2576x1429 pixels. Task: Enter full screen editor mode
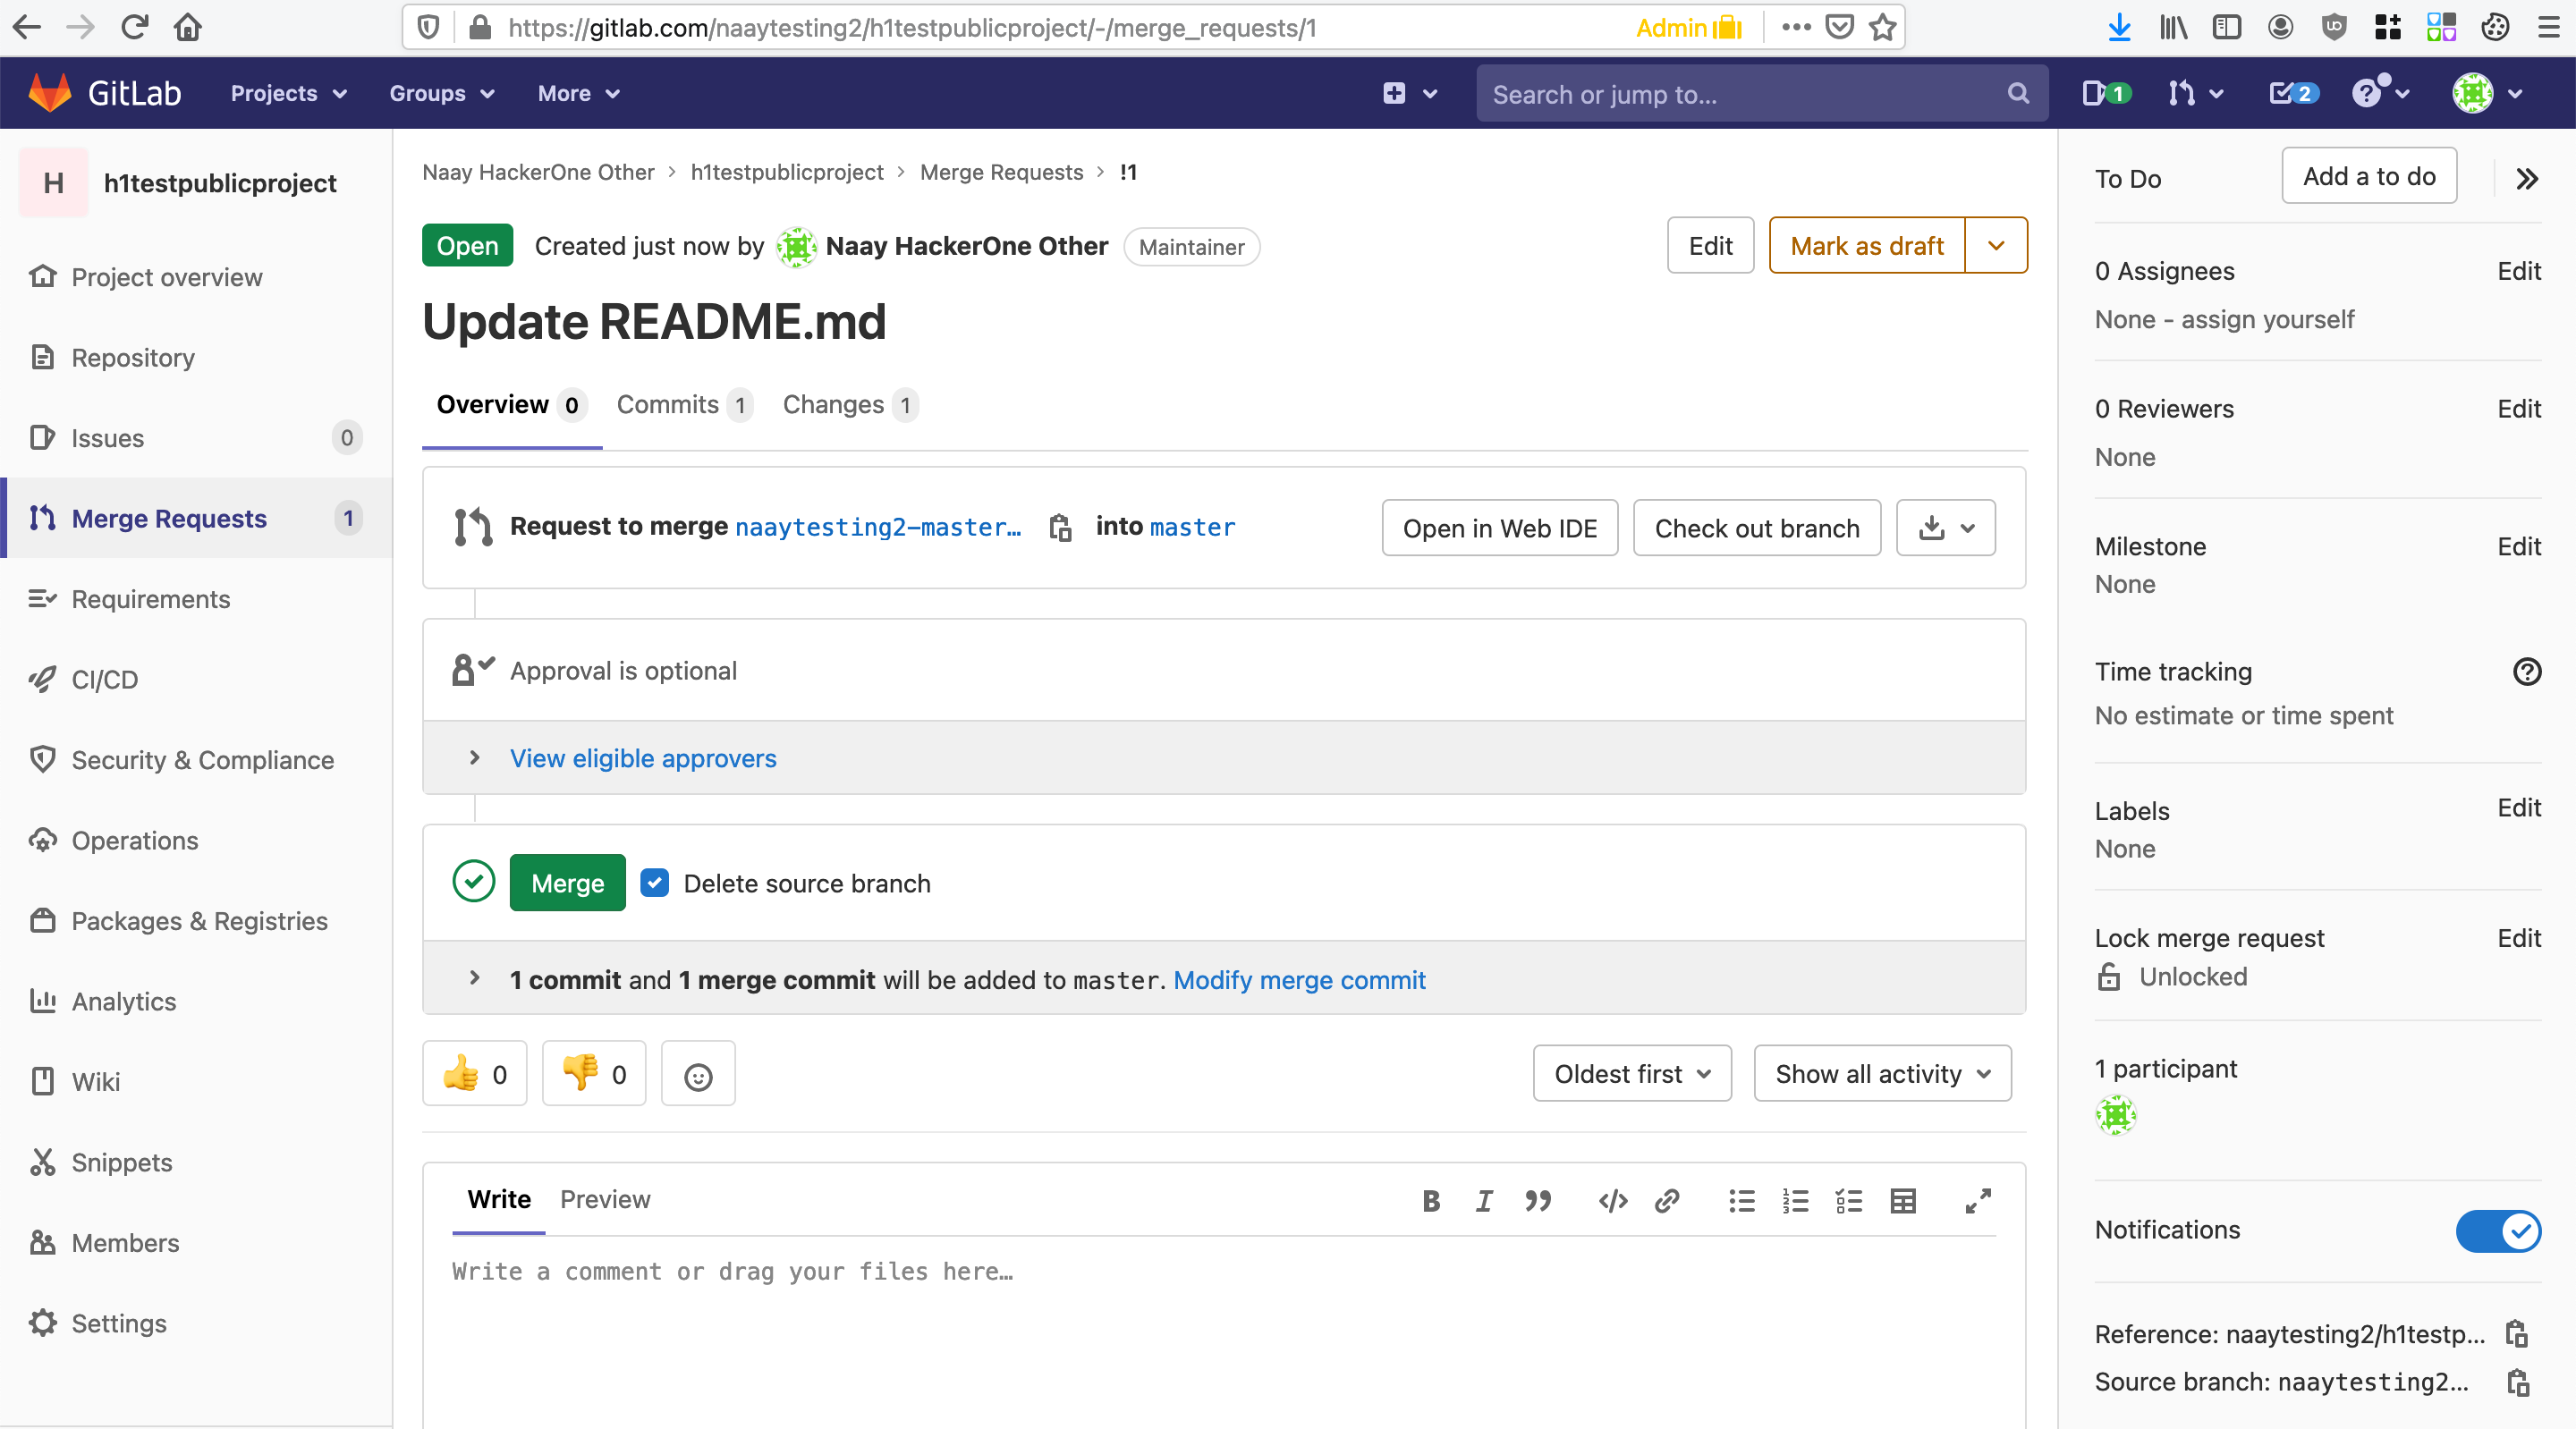[x=1977, y=1201]
